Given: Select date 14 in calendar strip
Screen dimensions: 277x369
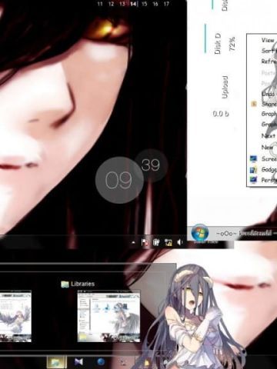Looking at the screenshot, I should tap(133, 4).
